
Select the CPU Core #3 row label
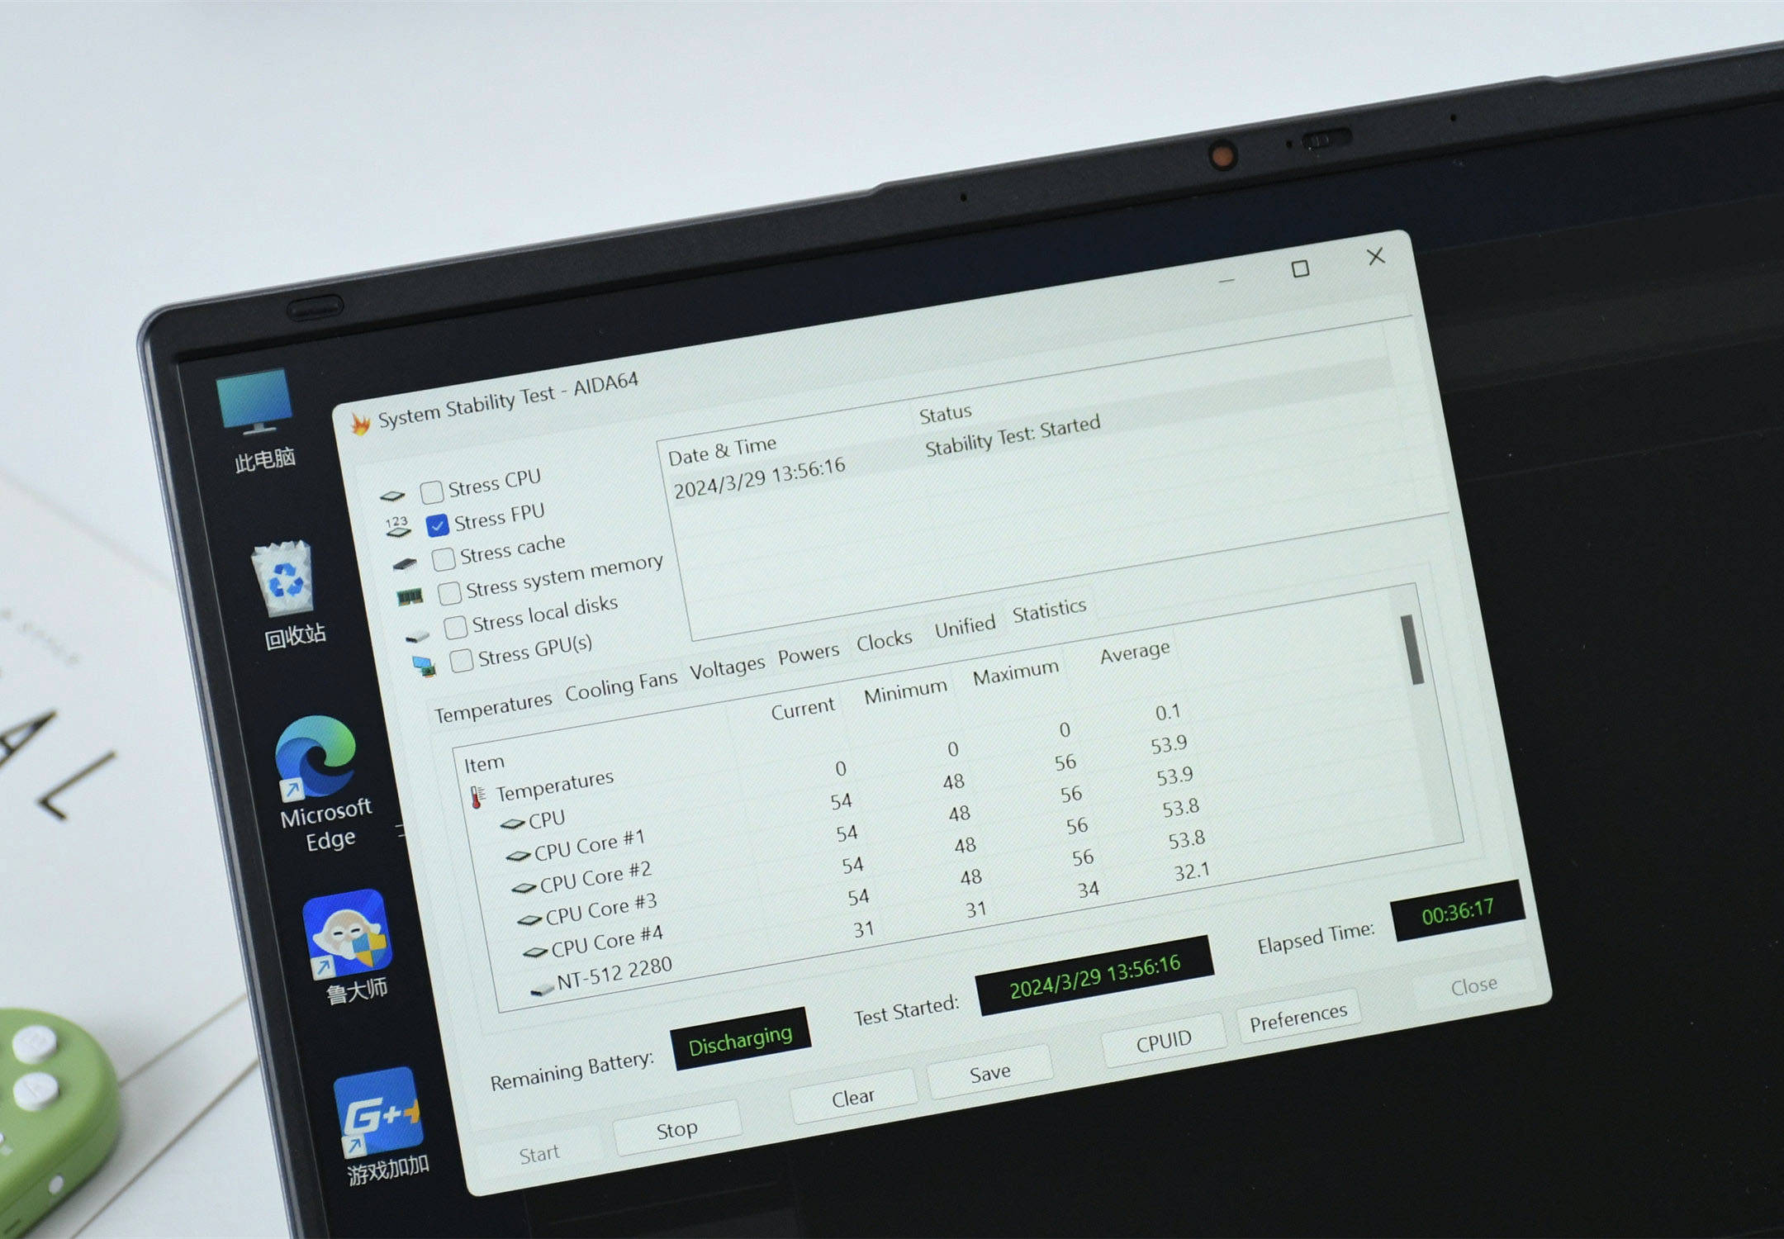[x=600, y=909]
